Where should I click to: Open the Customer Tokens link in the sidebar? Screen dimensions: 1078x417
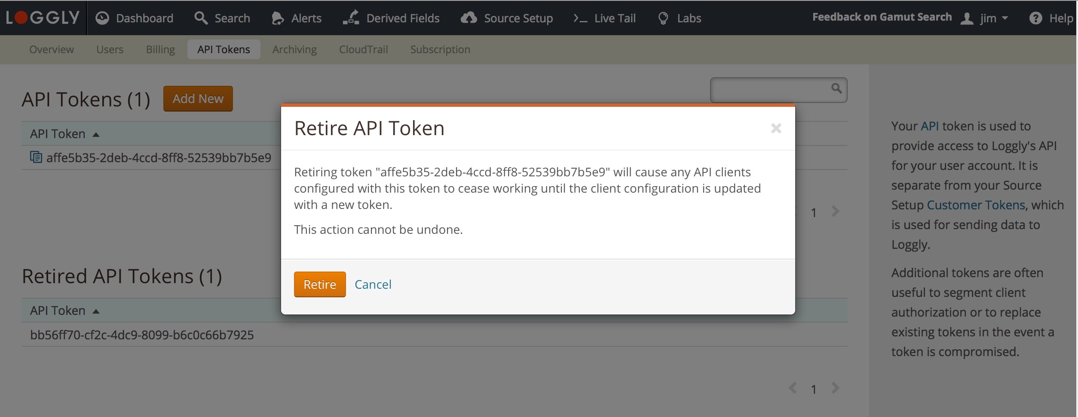pyautogui.click(x=976, y=205)
